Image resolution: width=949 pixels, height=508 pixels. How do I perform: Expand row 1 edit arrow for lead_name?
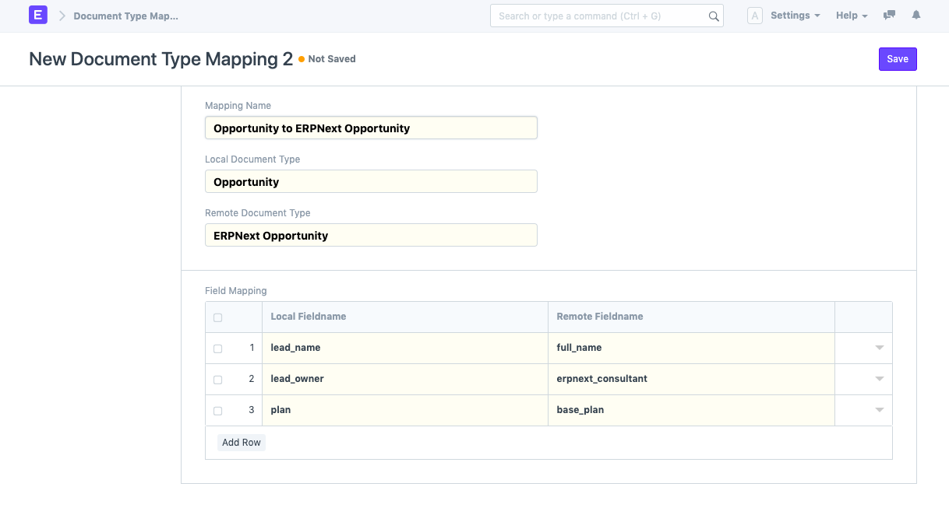[879, 348]
